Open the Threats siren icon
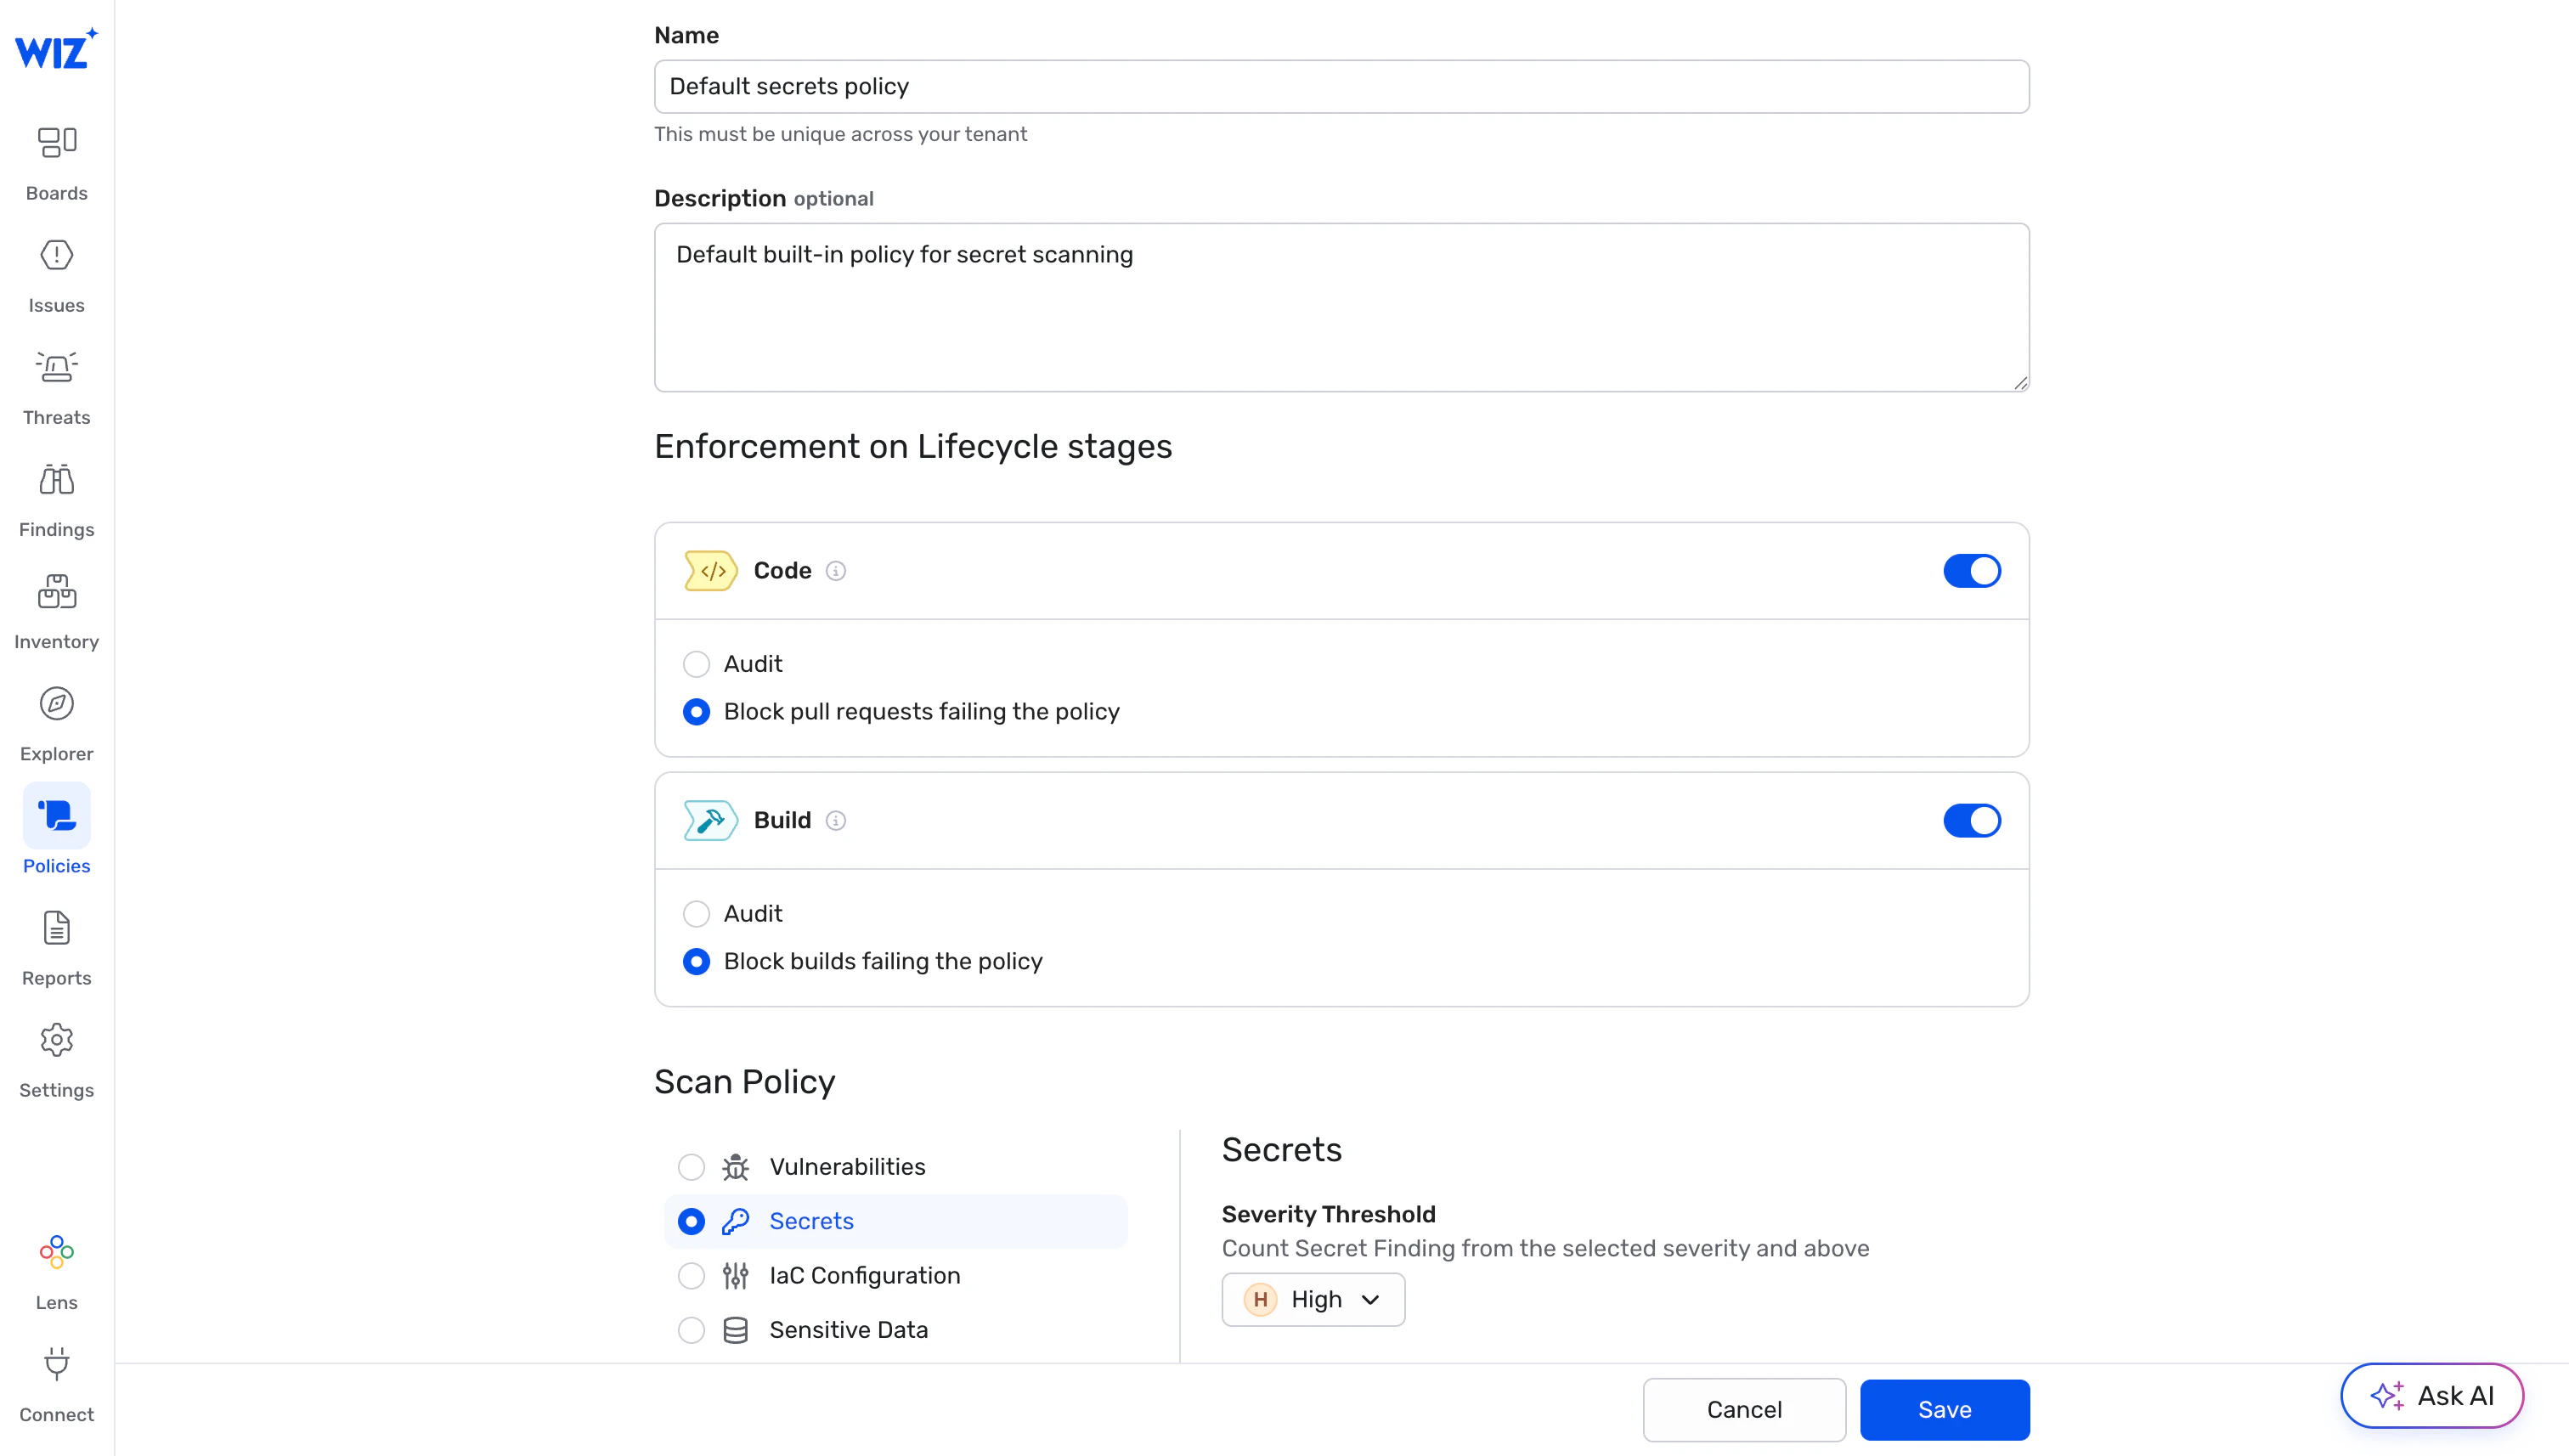 [x=57, y=367]
